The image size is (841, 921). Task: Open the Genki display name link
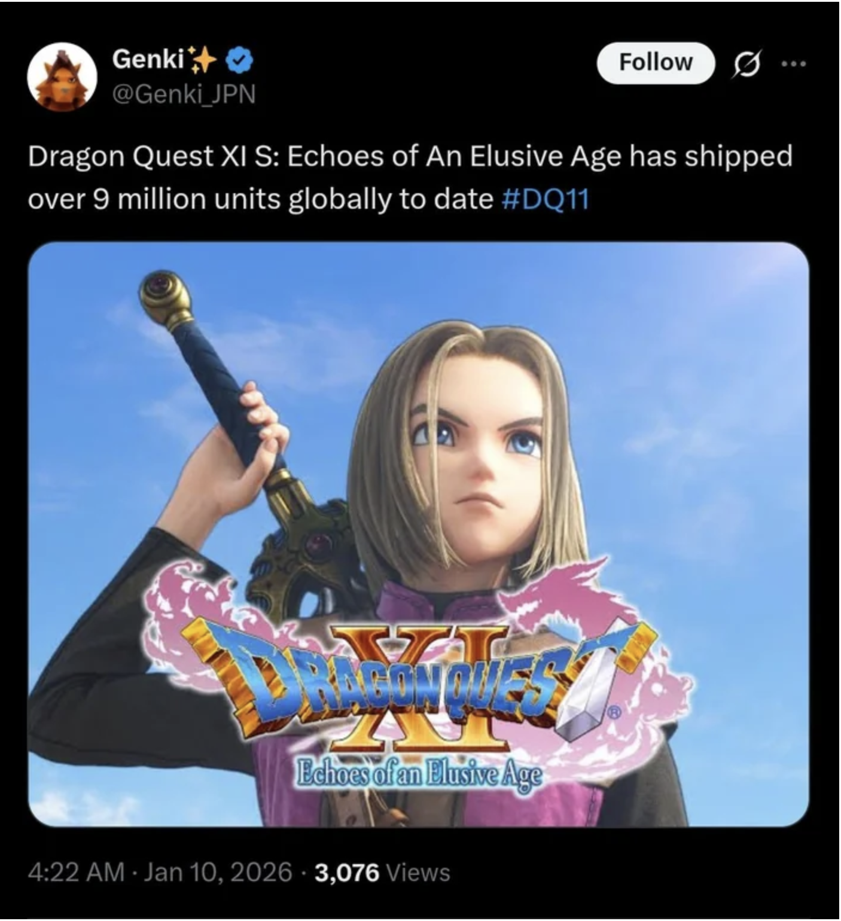coord(148,59)
